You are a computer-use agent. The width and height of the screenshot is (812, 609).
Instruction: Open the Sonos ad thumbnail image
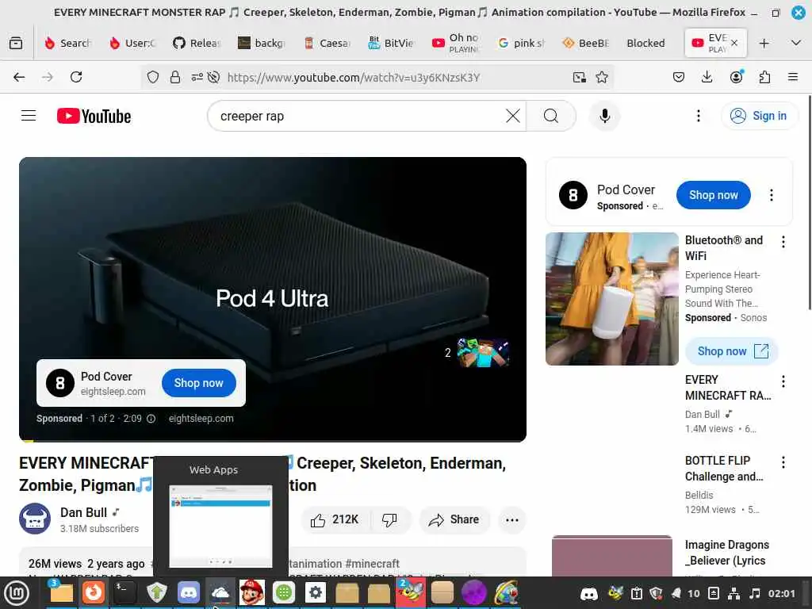pos(611,299)
